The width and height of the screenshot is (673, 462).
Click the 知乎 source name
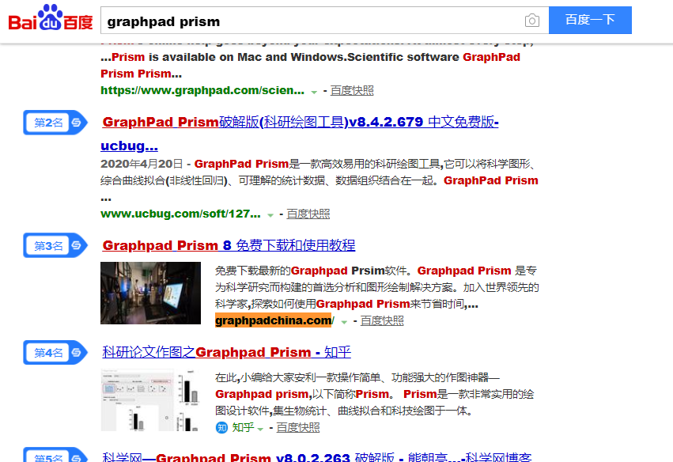(243, 428)
